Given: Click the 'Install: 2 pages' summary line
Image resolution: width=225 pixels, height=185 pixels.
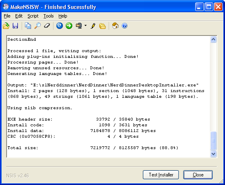Looking at the screenshot, I should click(x=106, y=91).
